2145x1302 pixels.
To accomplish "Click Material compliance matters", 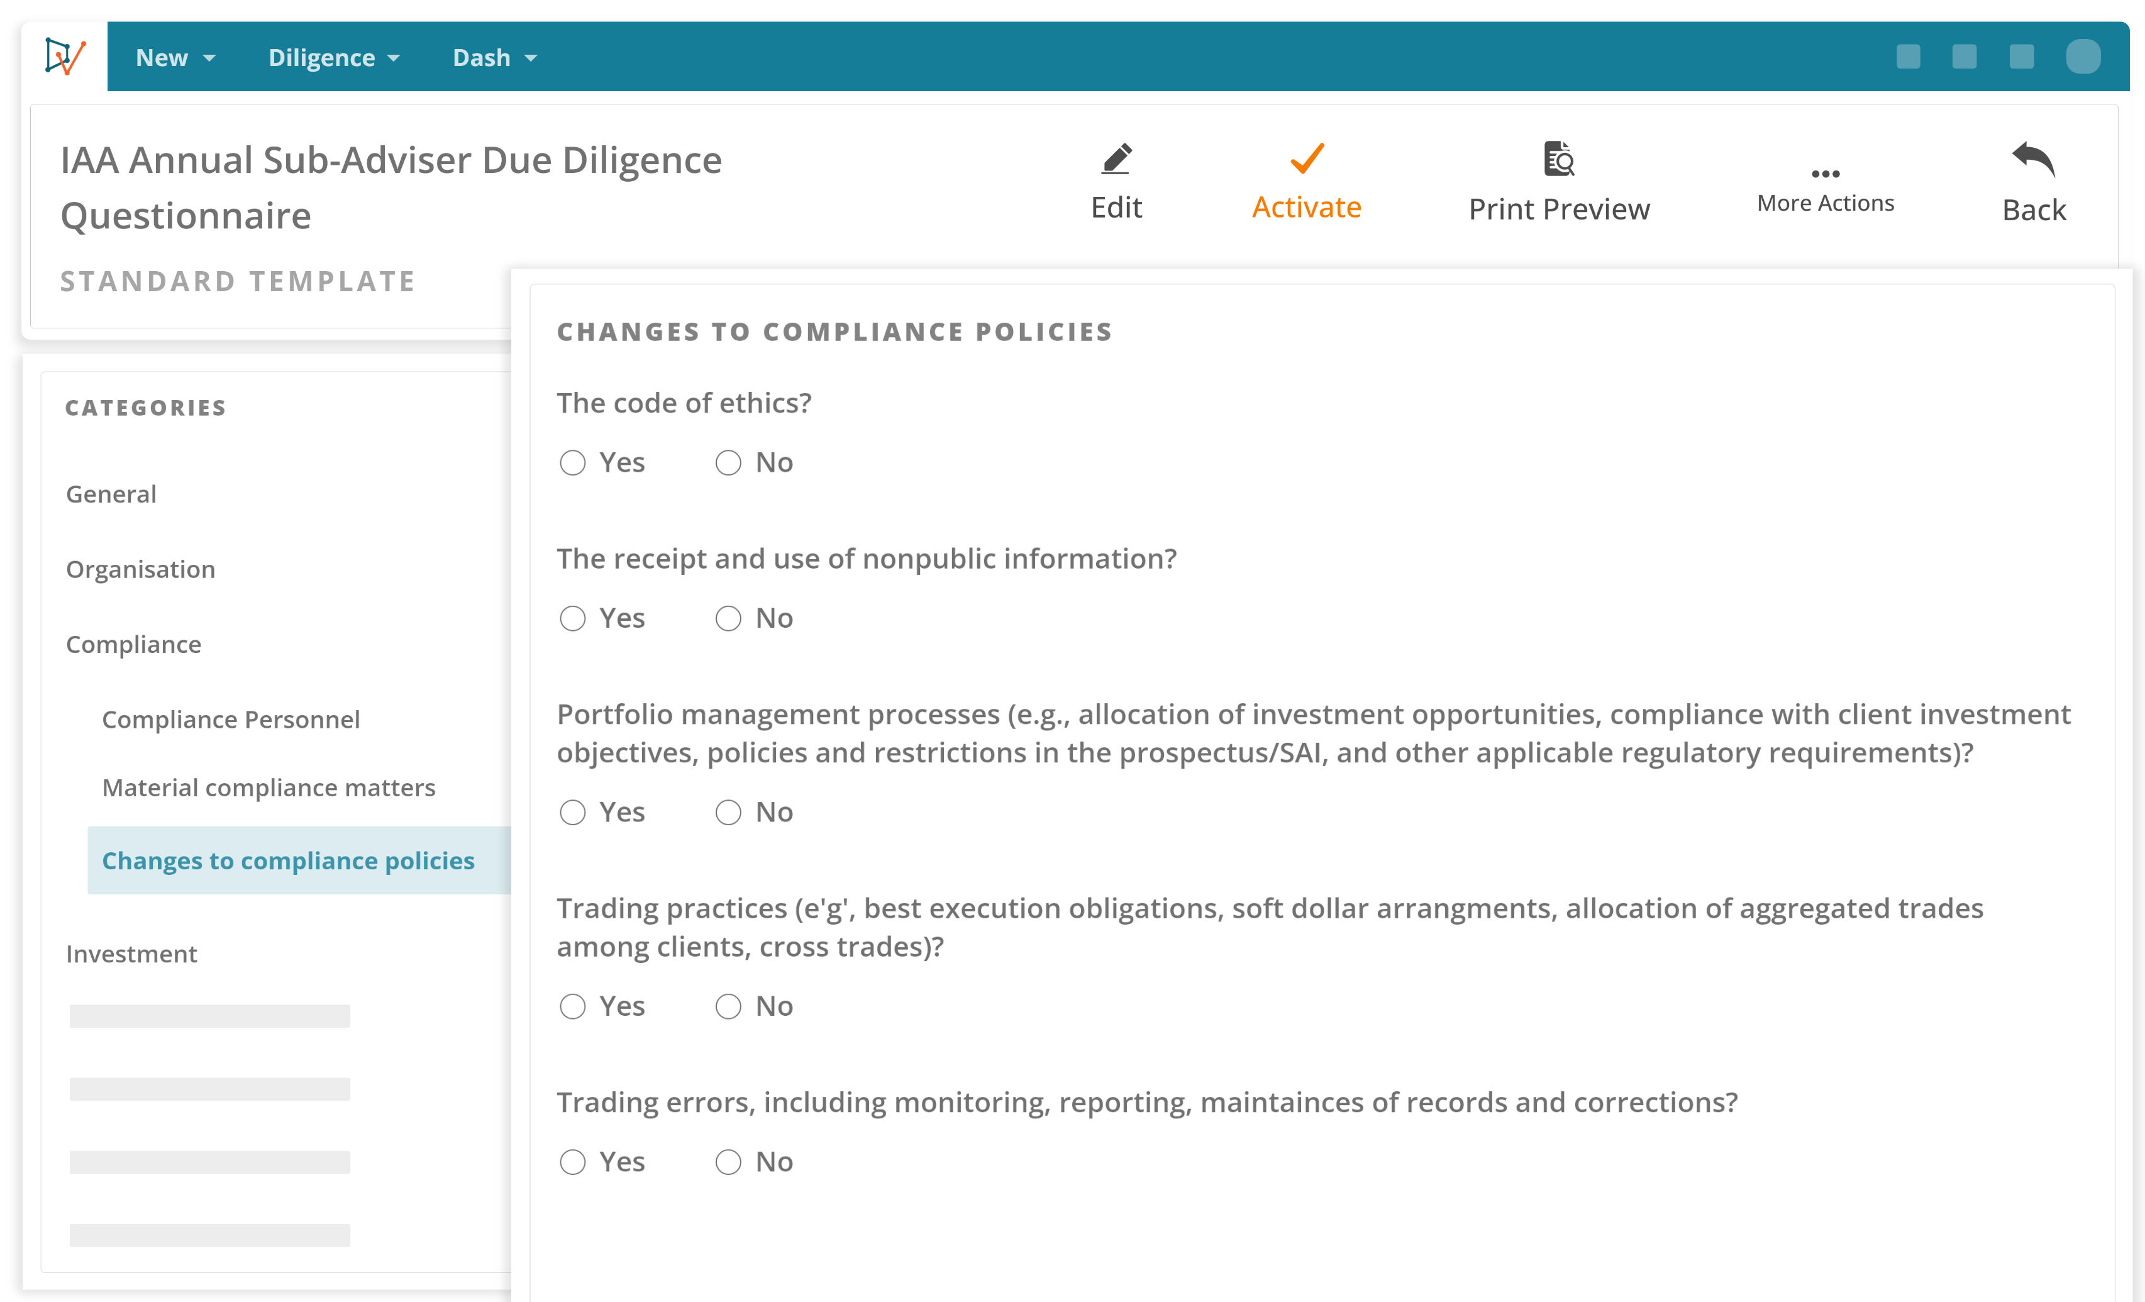I will pyautogui.click(x=268, y=787).
